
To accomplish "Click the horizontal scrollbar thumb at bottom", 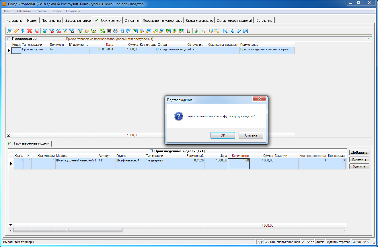I will (x=68, y=230).
